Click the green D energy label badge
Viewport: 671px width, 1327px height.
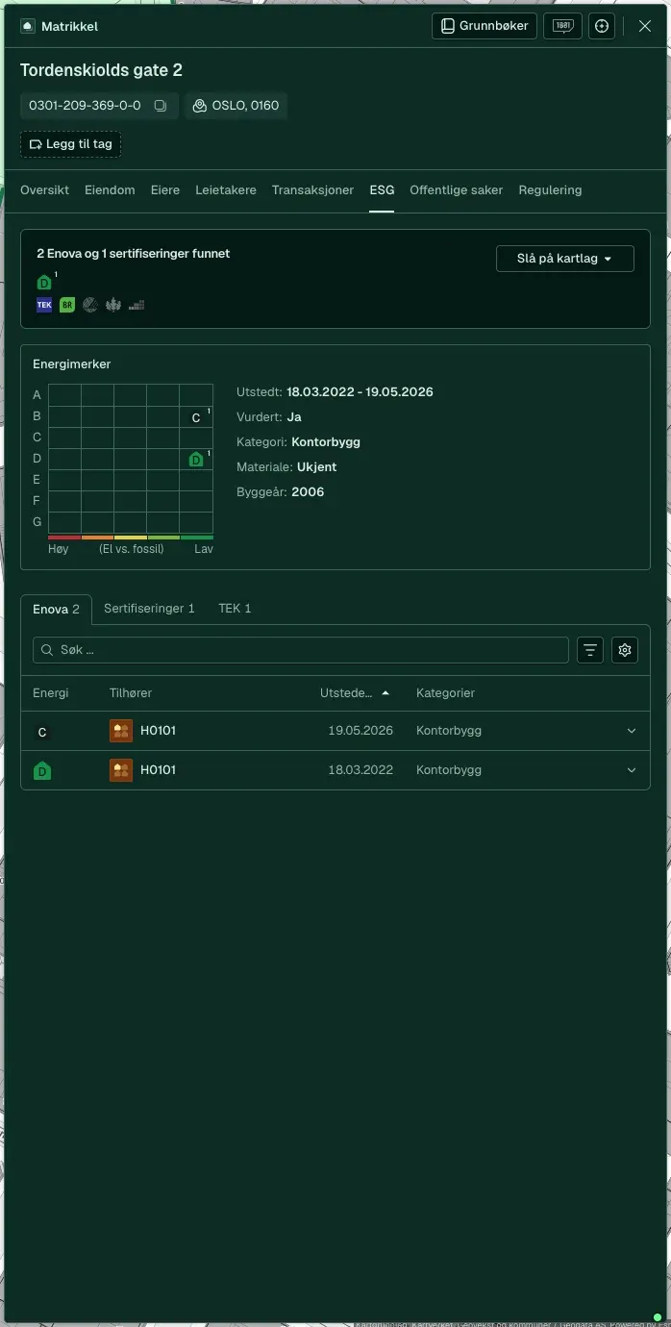43,283
